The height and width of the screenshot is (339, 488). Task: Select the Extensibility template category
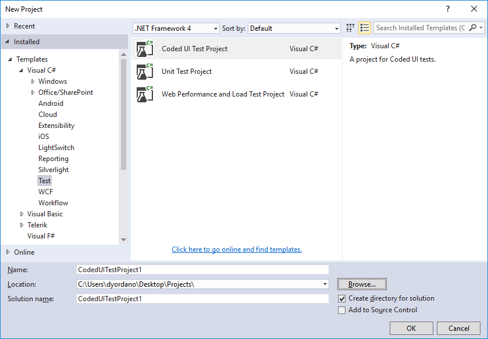coord(56,126)
